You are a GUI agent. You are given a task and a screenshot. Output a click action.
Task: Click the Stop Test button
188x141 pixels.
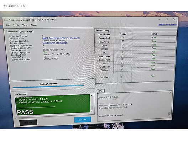(x=28, y=122)
